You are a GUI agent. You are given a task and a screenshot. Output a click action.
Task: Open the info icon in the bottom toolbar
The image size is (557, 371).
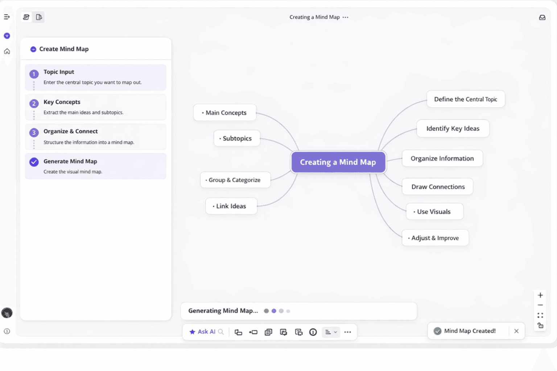coord(313,332)
